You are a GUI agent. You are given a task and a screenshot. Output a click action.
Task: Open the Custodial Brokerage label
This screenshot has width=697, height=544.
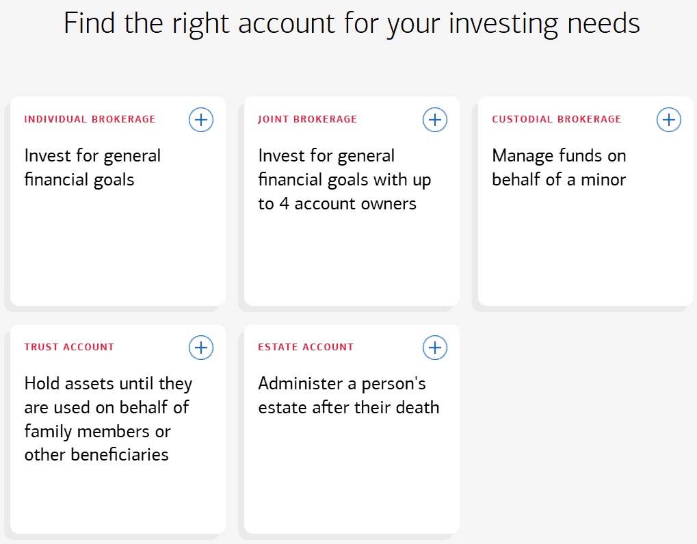tap(556, 119)
